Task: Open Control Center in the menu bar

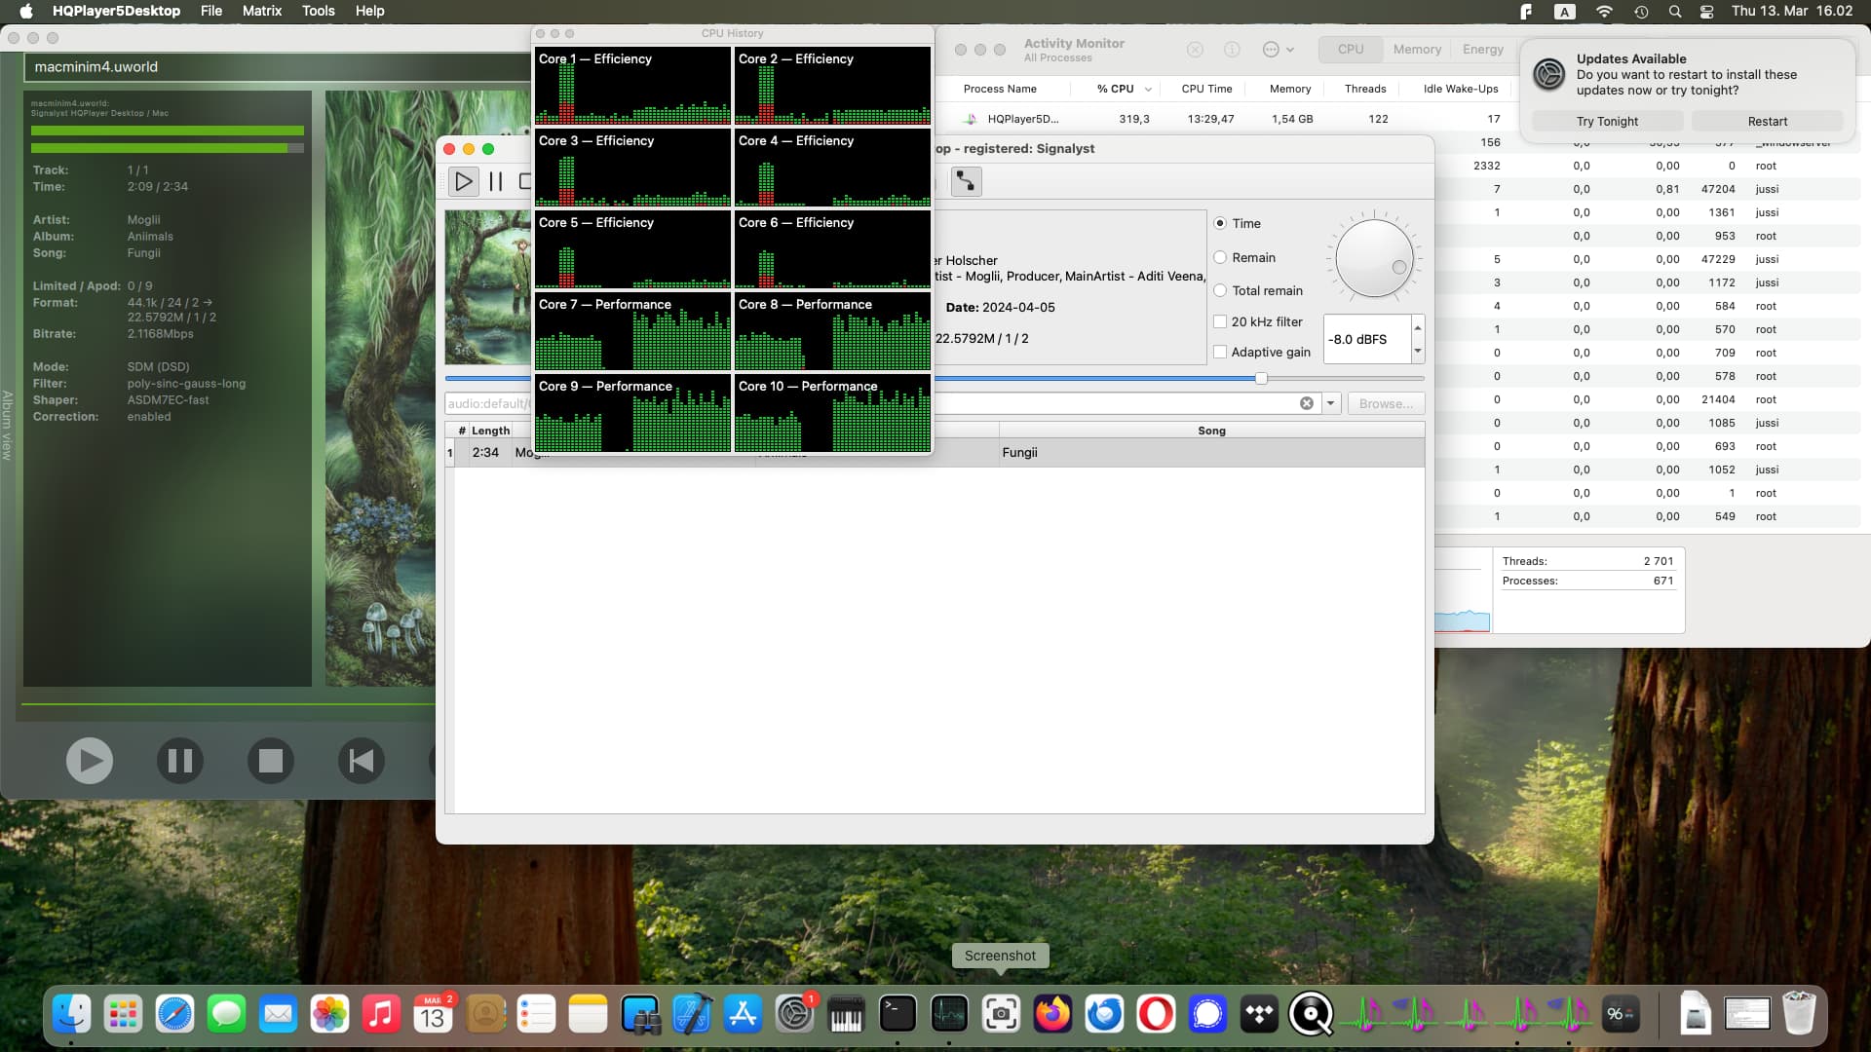Action: click(1706, 11)
